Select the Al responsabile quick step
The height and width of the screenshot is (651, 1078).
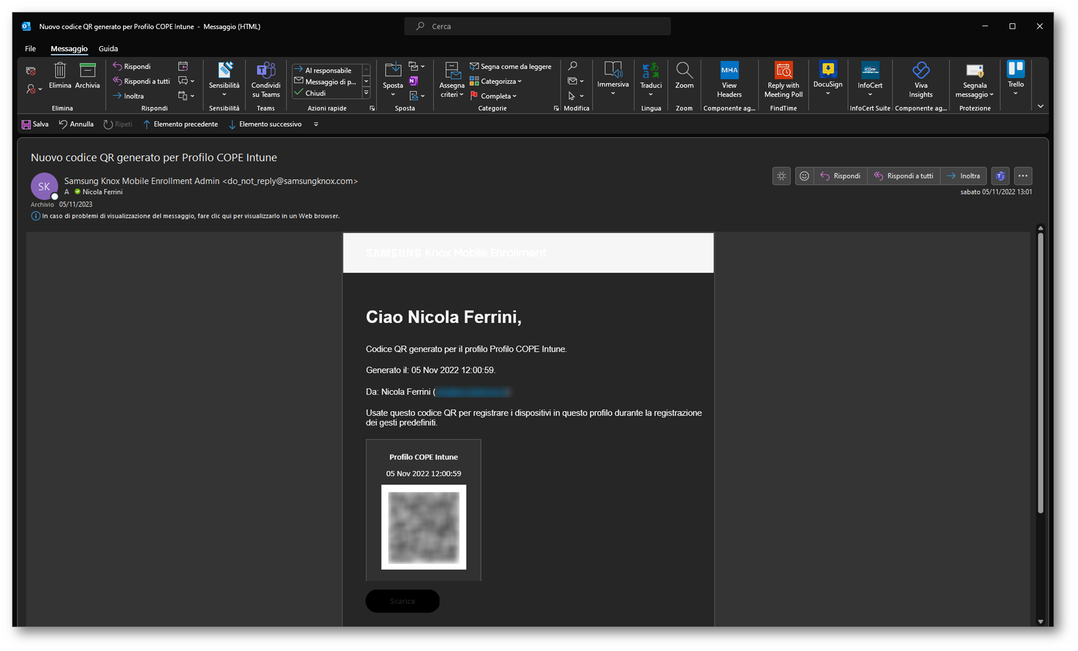click(x=327, y=70)
